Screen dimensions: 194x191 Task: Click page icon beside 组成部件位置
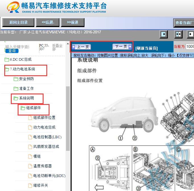30,117
